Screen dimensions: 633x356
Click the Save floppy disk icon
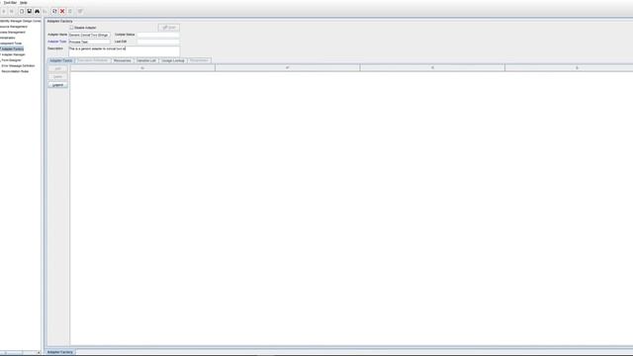tap(29, 11)
